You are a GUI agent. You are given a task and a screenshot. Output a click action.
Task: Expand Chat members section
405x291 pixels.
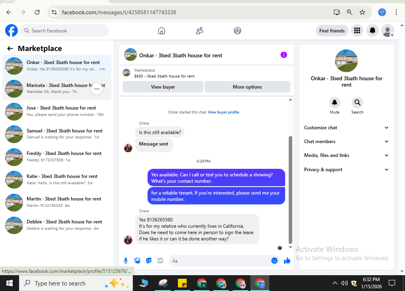[346, 142]
